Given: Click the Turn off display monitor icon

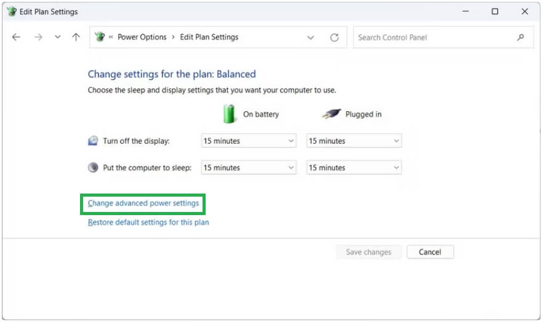Looking at the screenshot, I should click(93, 141).
